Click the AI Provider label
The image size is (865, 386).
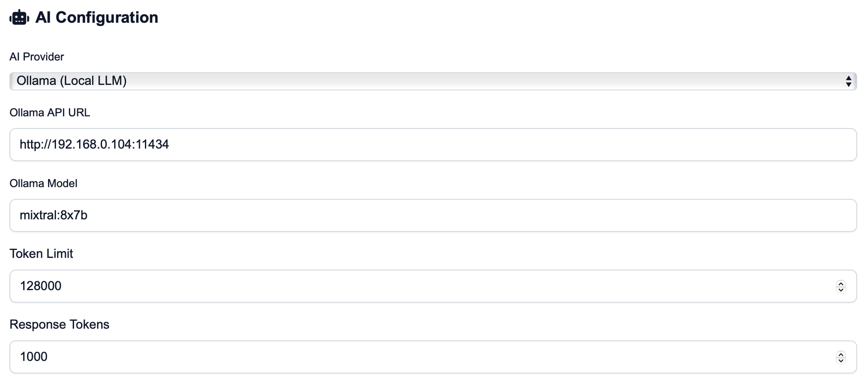coord(37,57)
